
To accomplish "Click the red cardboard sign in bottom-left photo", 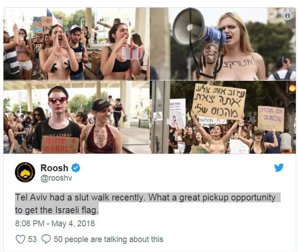I will point(60,145).
